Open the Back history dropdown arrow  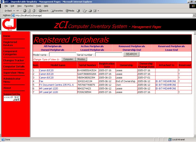point(14,11)
